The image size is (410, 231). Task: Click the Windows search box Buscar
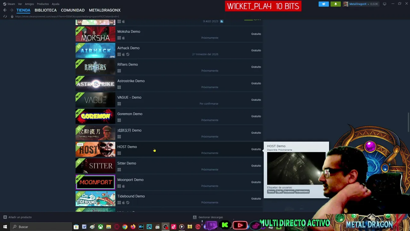point(41,227)
